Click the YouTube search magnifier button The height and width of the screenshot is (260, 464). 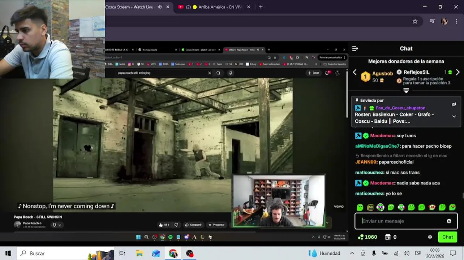pyautogui.click(x=218, y=73)
